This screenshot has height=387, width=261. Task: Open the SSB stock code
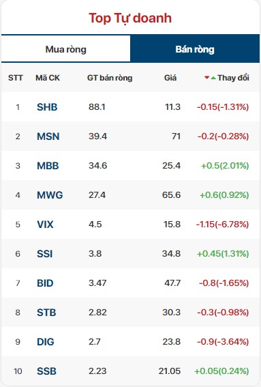pyautogui.click(x=46, y=371)
